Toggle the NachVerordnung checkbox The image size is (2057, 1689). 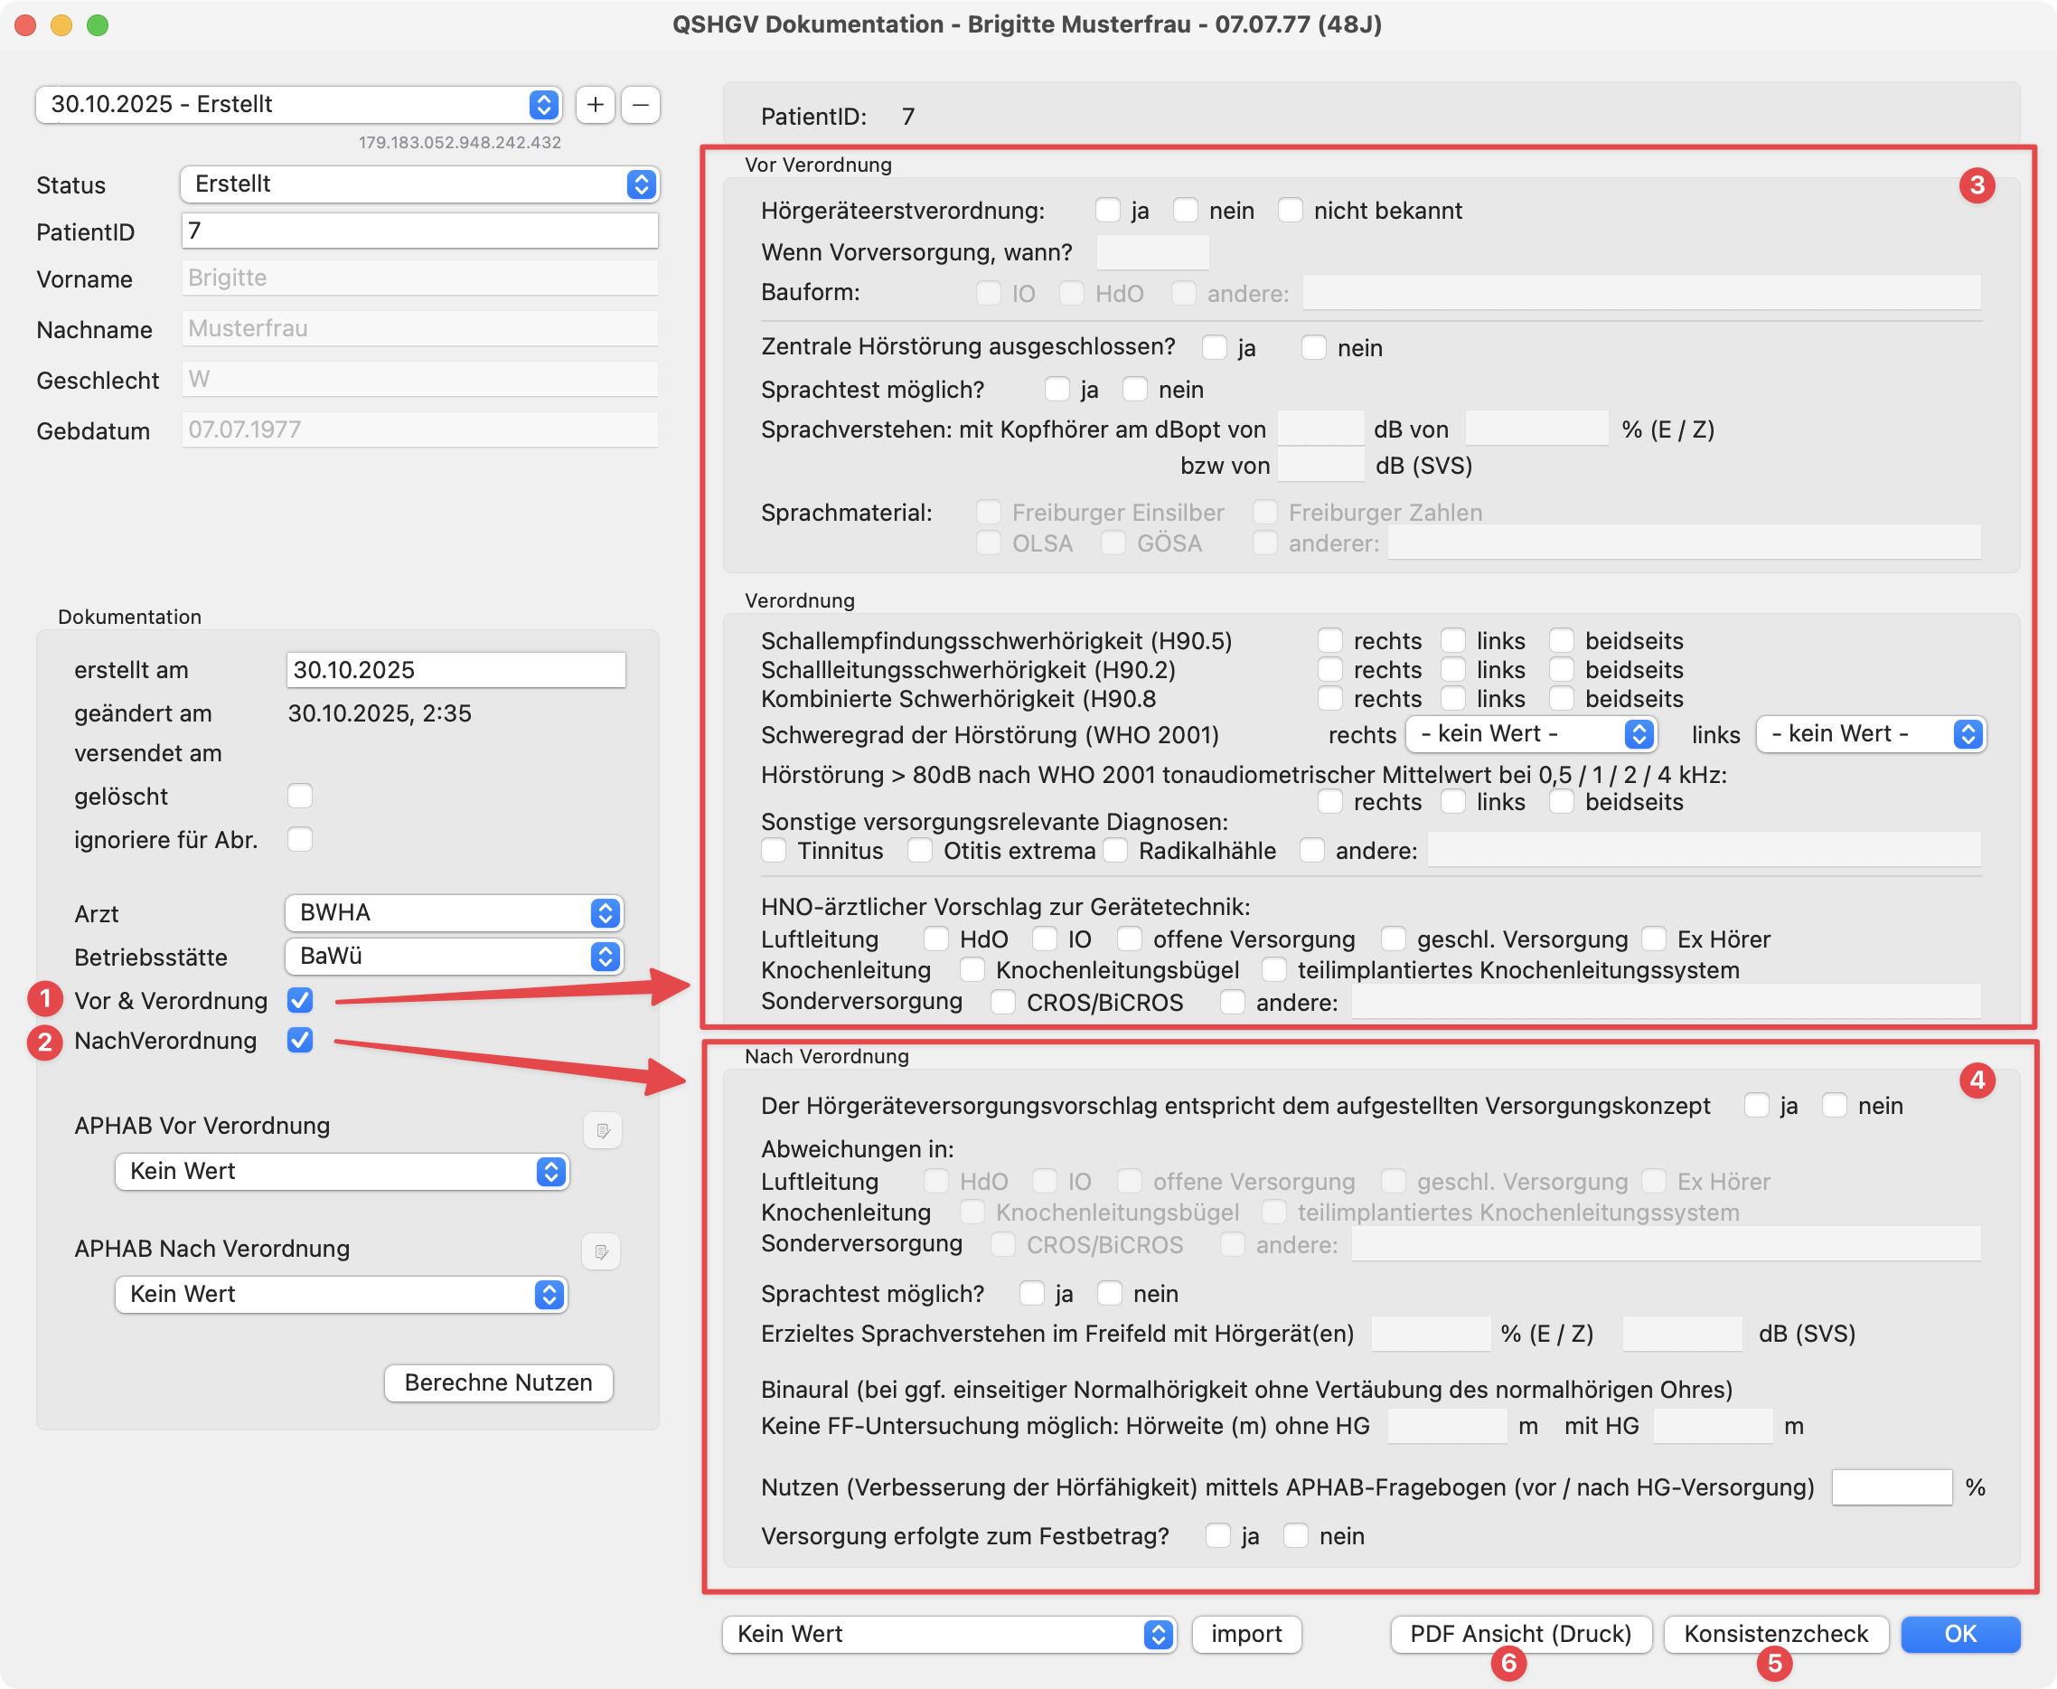[x=299, y=1040]
